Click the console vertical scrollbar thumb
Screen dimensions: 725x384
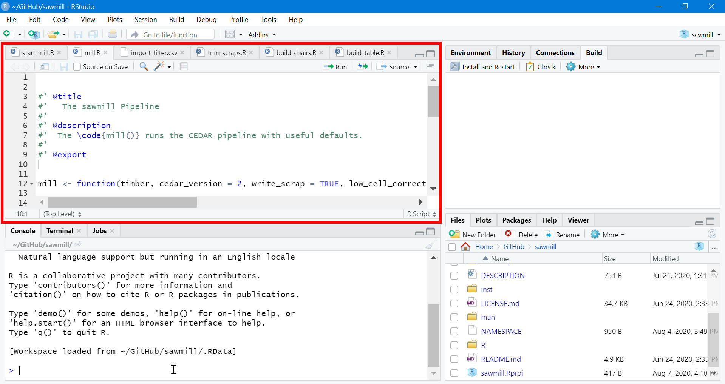click(434, 336)
